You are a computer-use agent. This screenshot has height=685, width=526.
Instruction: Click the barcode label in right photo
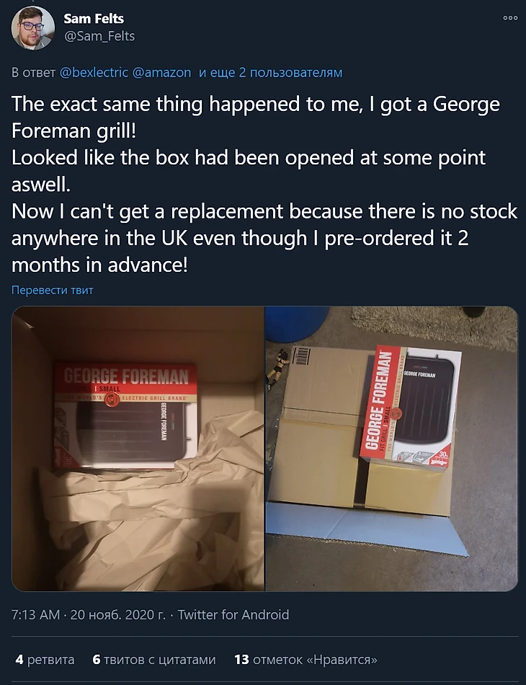(x=301, y=356)
